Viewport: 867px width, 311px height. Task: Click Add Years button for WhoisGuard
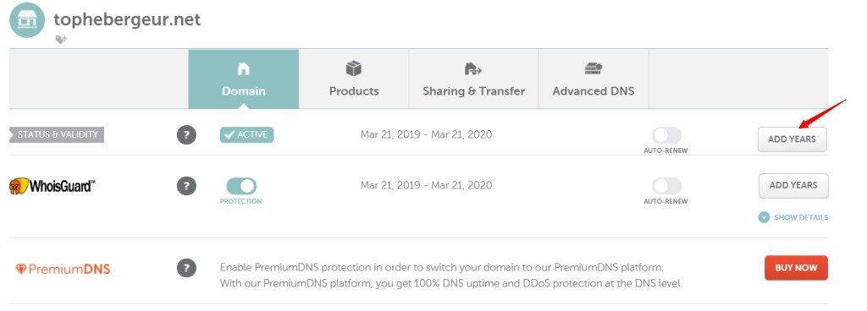pyautogui.click(x=793, y=186)
